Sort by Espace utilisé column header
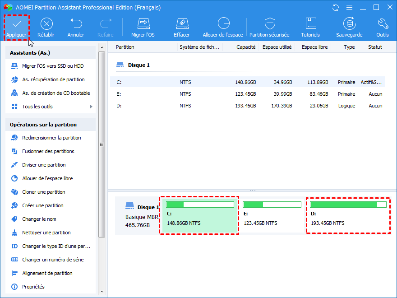Screen dimensions: 397x298 tap(277, 47)
